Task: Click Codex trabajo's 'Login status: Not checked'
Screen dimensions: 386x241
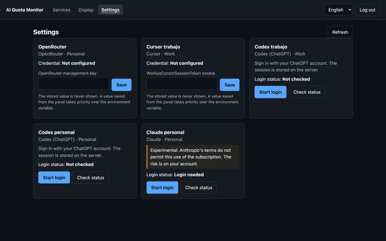Action: pyautogui.click(x=282, y=79)
